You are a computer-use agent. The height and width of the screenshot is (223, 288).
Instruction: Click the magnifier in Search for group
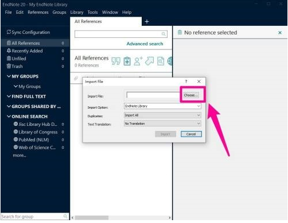tap(65, 216)
